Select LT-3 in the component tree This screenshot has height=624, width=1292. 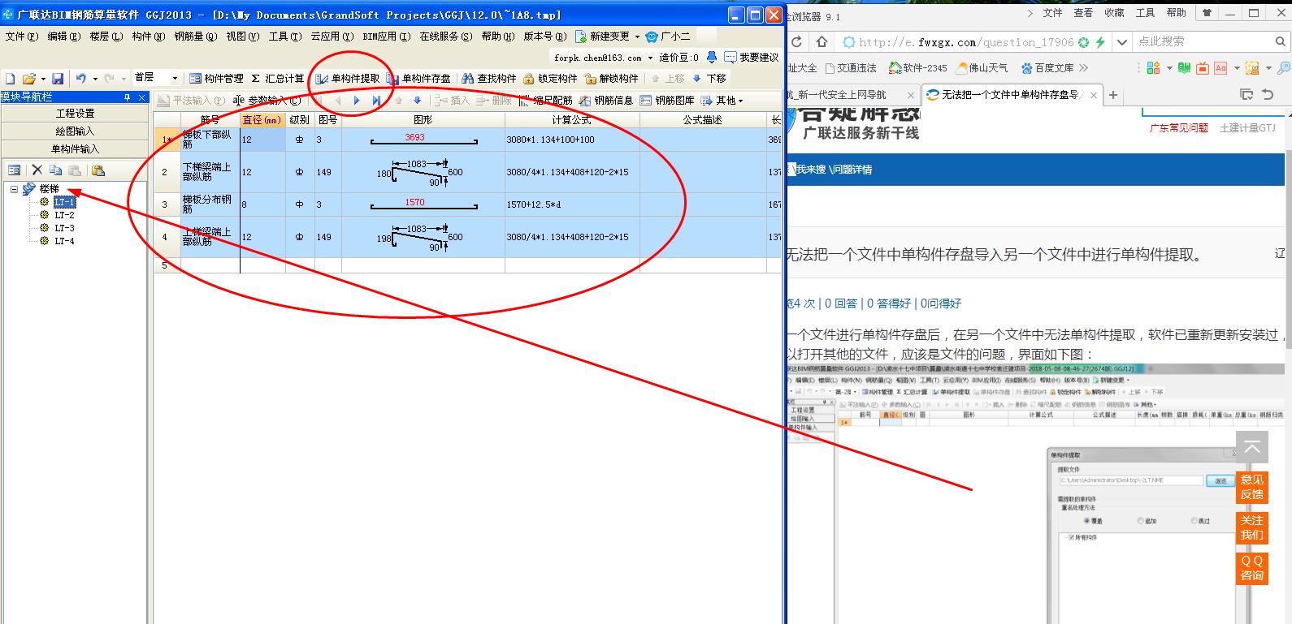point(64,228)
